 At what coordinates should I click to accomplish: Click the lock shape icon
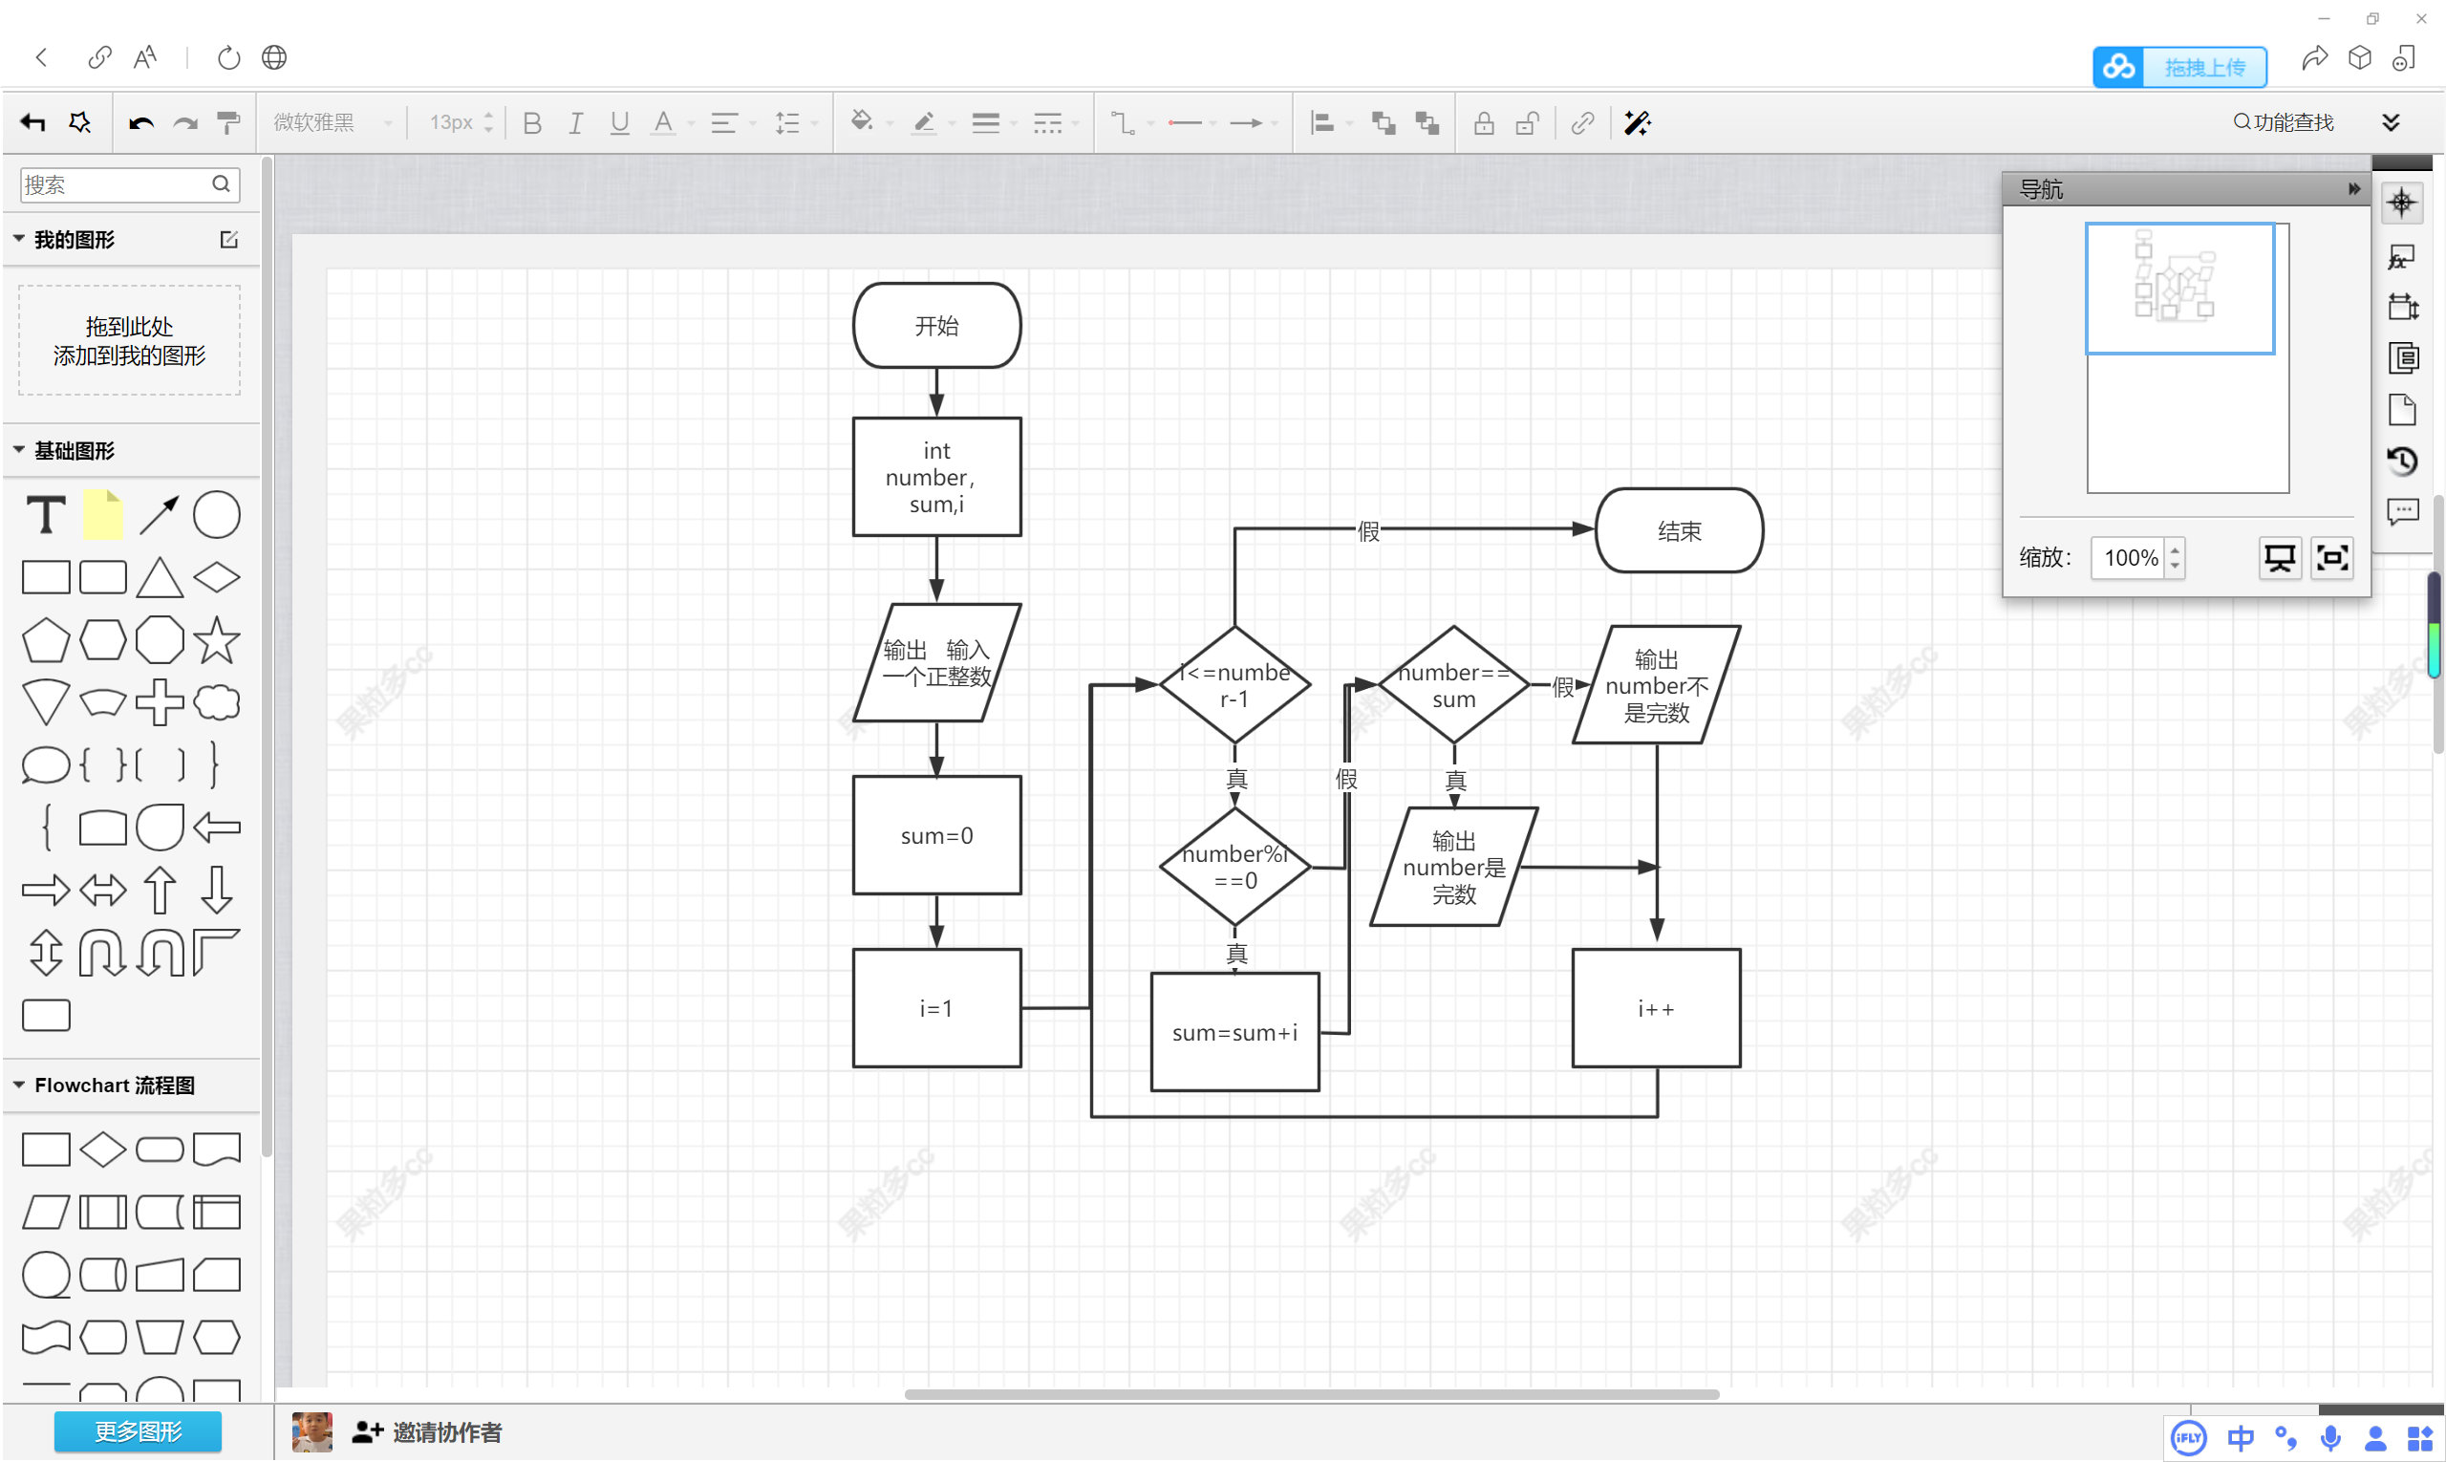click(x=1483, y=122)
